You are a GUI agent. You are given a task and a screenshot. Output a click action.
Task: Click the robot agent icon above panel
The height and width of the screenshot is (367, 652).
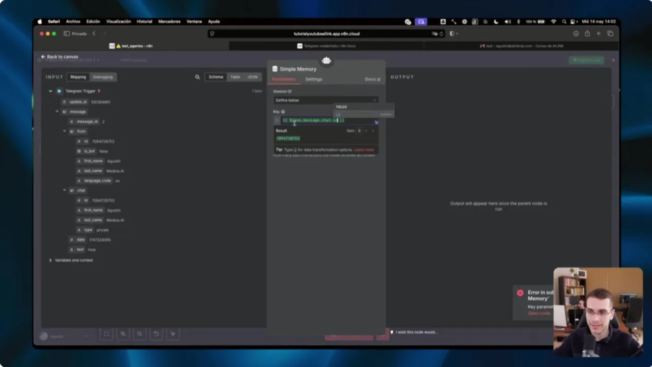(327, 61)
